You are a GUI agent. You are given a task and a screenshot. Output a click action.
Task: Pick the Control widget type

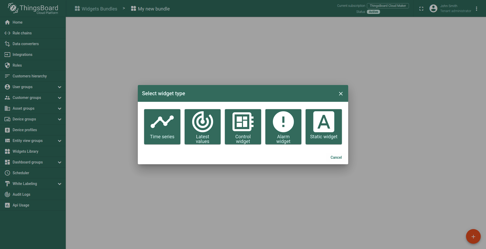[x=243, y=127]
